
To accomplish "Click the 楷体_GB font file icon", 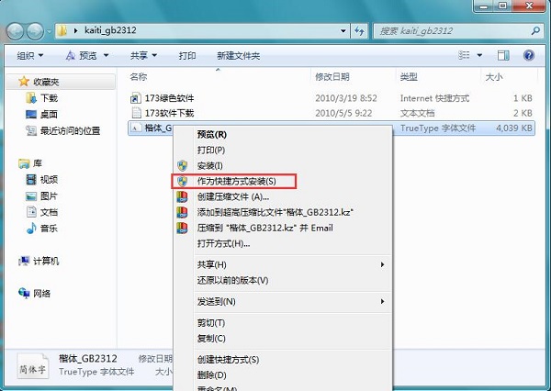I will pyautogui.click(x=135, y=128).
